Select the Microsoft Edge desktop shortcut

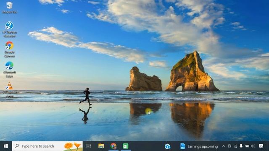point(9,70)
